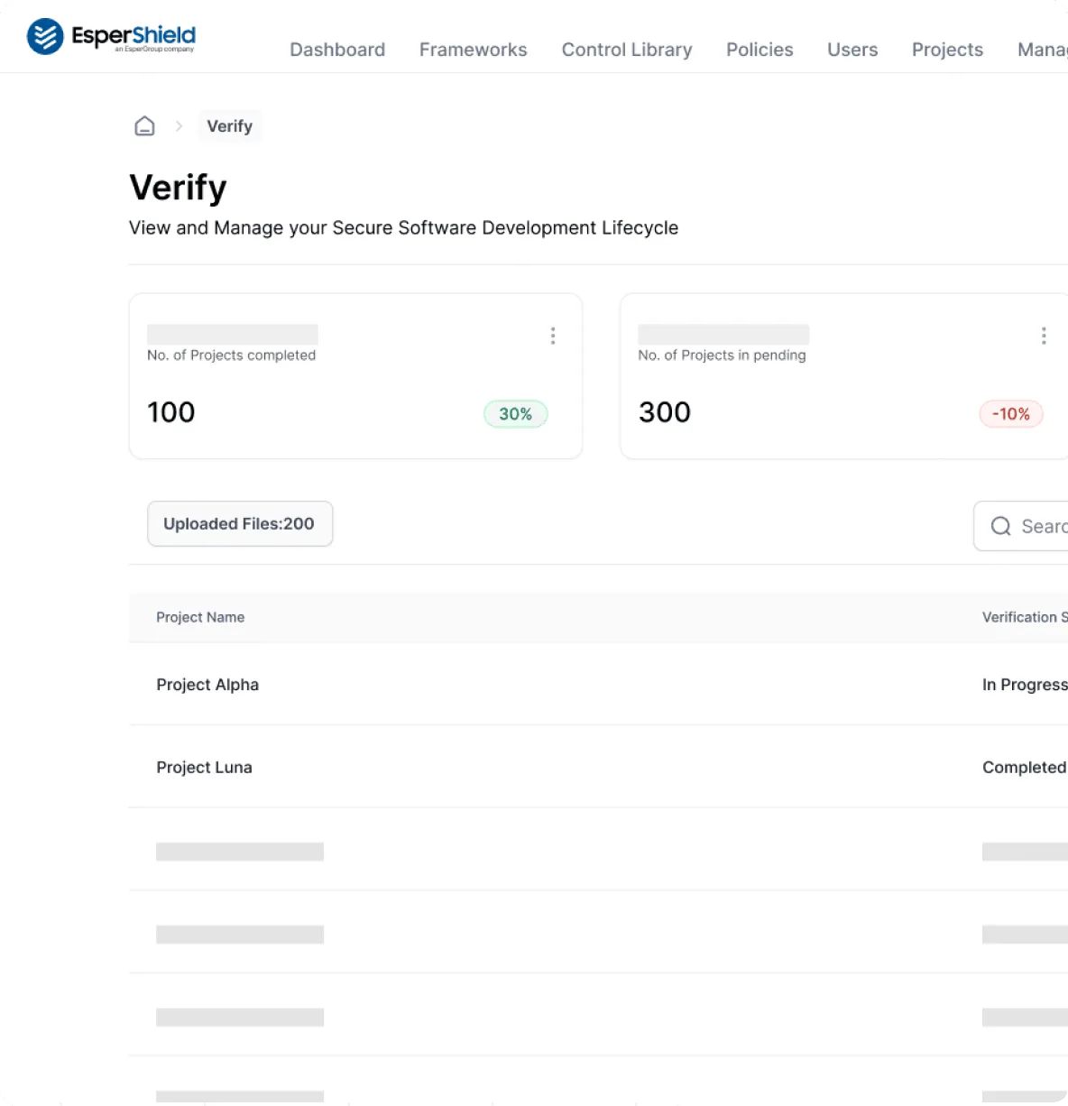Click the home icon in the breadcrumb
Screen dimensions: 1068x1106
tap(144, 125)
